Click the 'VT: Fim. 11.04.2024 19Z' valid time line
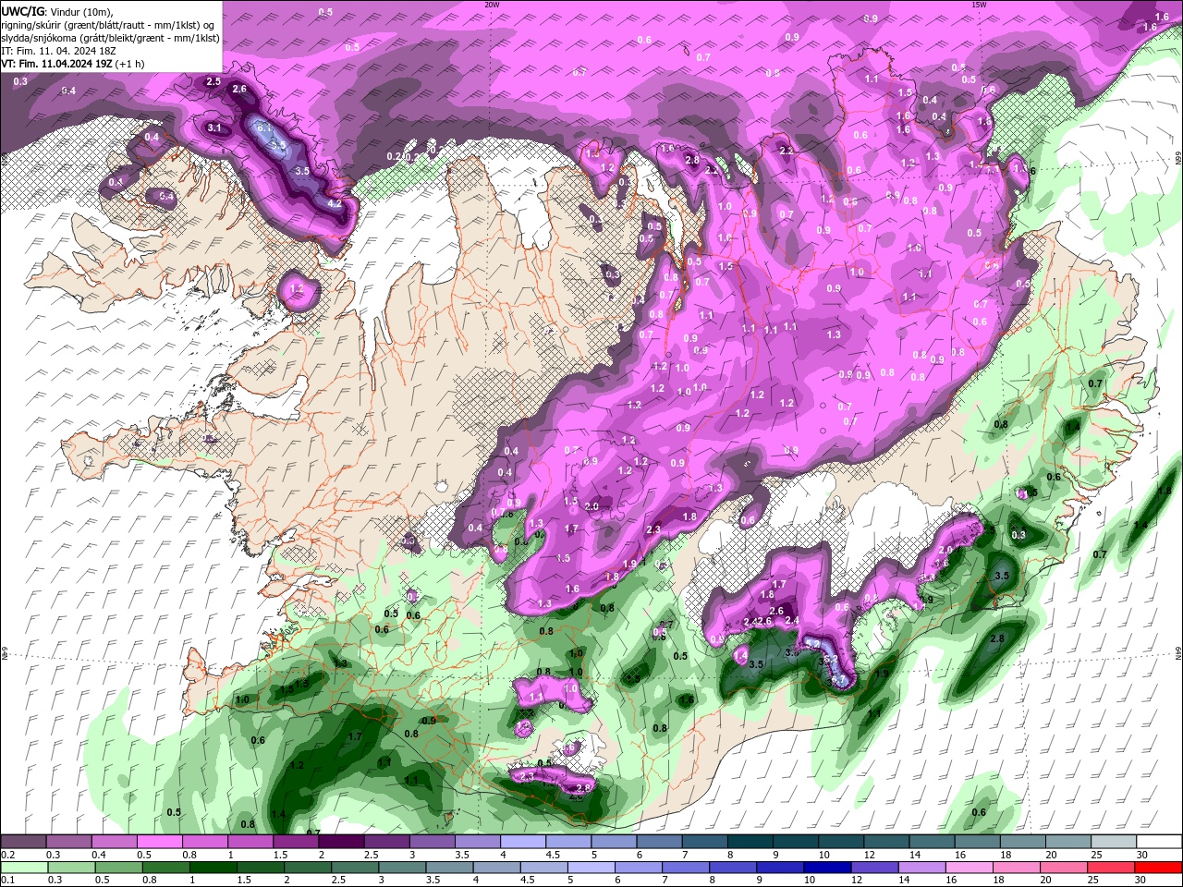This screenshot has height=887, width=1183. [x=57, y=64]
